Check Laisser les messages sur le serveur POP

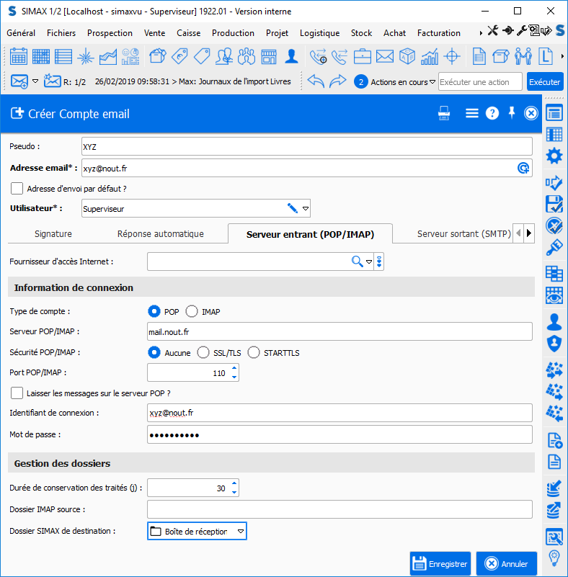coord(17,393)
